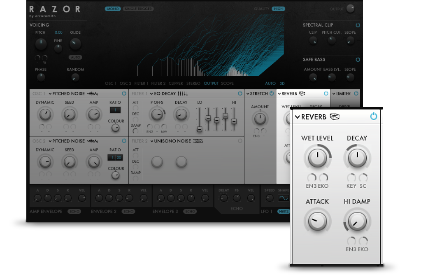428x278 pixels.
Task: Click OSC 1 Colour knob
Action: [x=116, y=128]
